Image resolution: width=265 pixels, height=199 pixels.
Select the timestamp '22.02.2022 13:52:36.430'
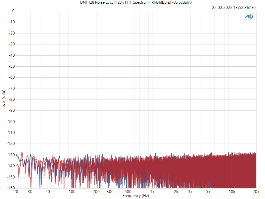point(234,8)
